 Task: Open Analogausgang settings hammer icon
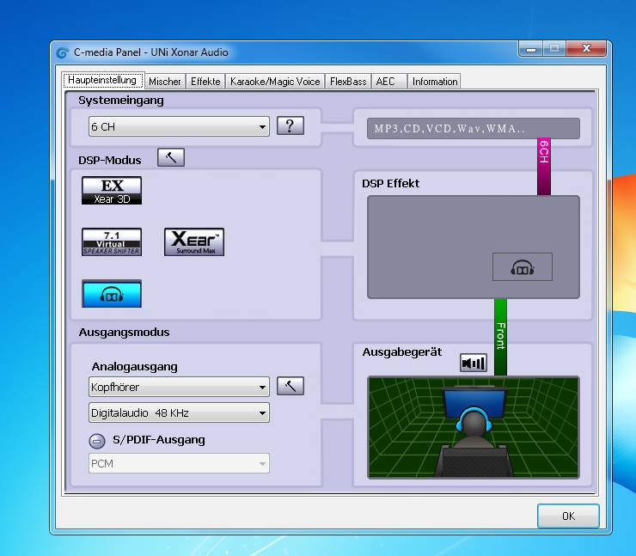(x=290, y=386)
